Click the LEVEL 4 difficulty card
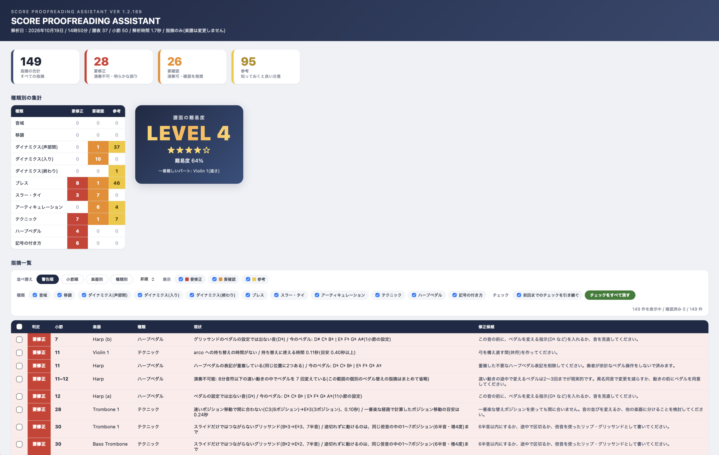The height and width of the screenshot is (455, 719). 189,144
